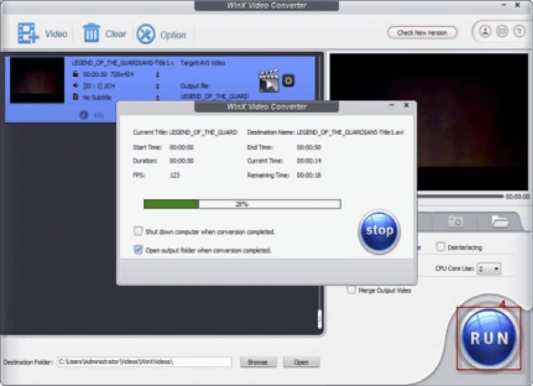This screenshot has width=533, height=386.
Task: Click the snapshot camera icon
Action: (455, 221)
